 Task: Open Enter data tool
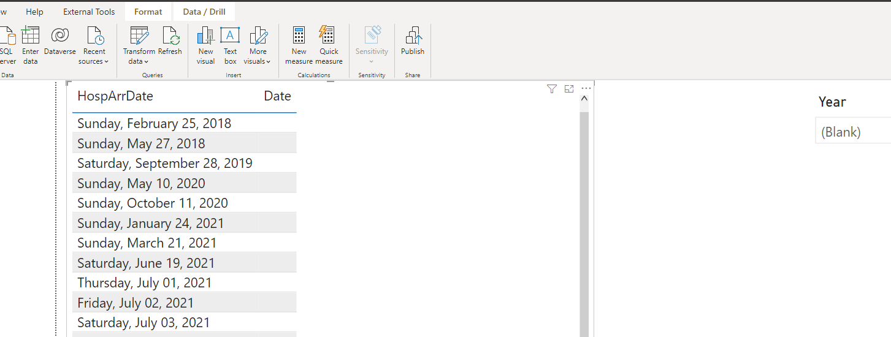pos(30,45)
